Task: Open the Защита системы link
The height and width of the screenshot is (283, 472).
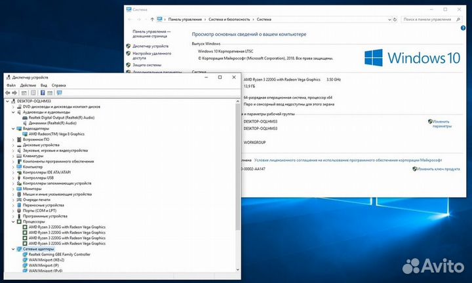Action: pyautogui.click(x=147, y=65)
